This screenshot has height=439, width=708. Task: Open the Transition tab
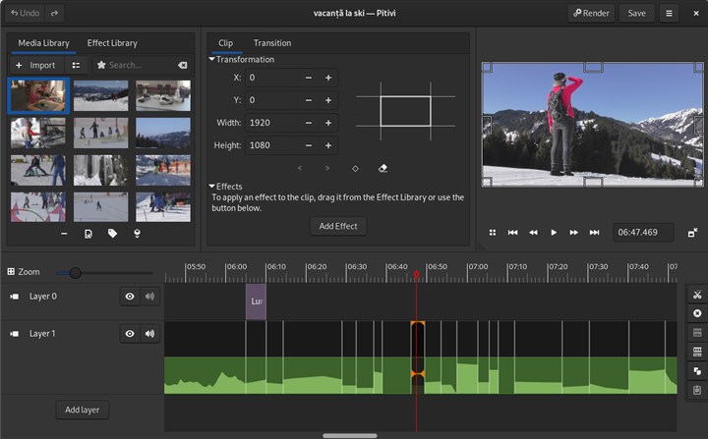tap(272, 43)
